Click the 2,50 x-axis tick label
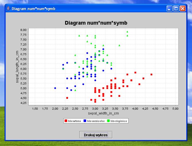 tap(75, 108)
